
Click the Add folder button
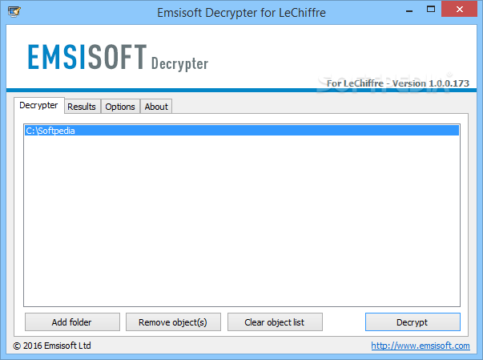[72, 322]
